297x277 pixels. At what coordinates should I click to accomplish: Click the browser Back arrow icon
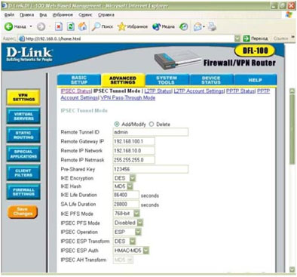click(x=8, y=26)
